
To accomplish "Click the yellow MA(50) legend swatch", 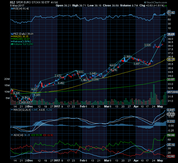I will tap(12, 36).
